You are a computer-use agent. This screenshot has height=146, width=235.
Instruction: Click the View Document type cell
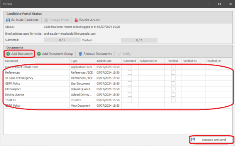click(x=82, y=106)
